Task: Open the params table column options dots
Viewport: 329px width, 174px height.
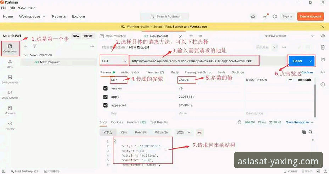Action: pyautogui.click(x=291, y=80)
